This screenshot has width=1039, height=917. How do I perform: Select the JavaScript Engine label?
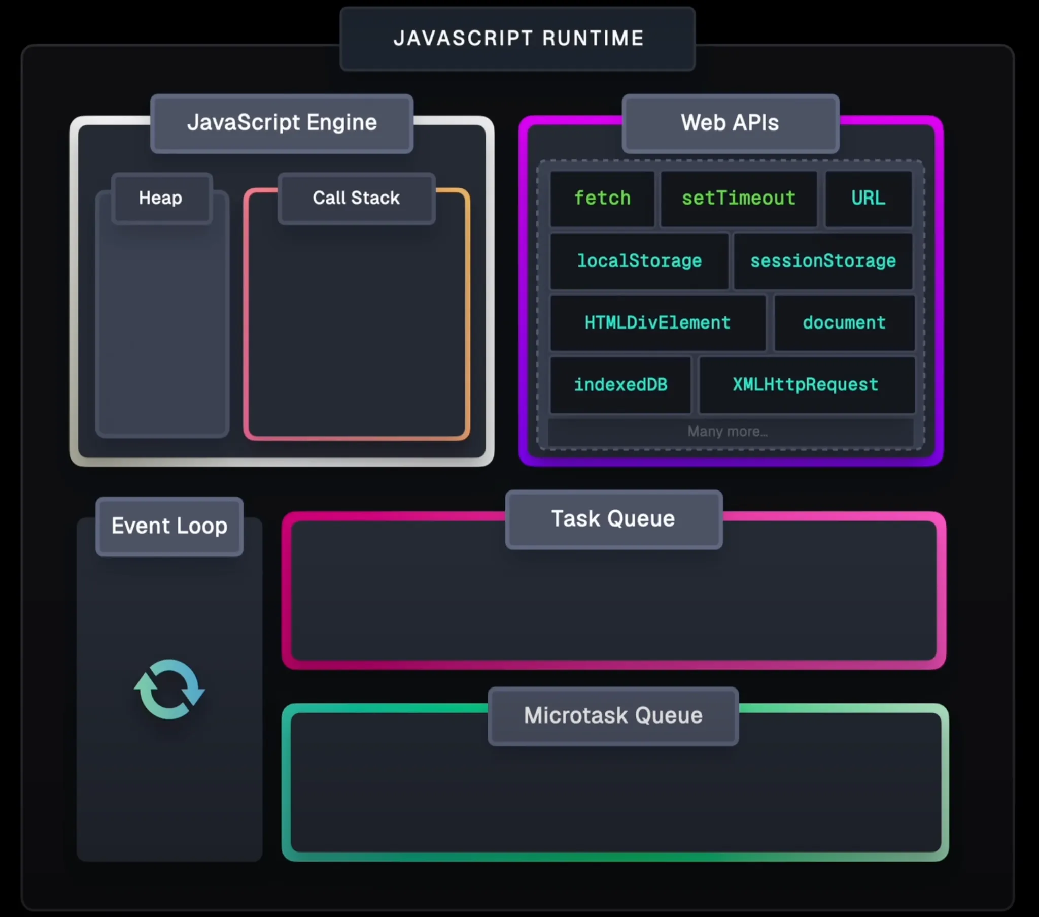[282, 123]
